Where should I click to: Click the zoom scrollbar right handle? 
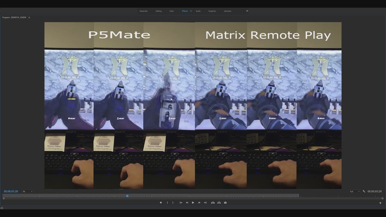click(x=382, y=198)
